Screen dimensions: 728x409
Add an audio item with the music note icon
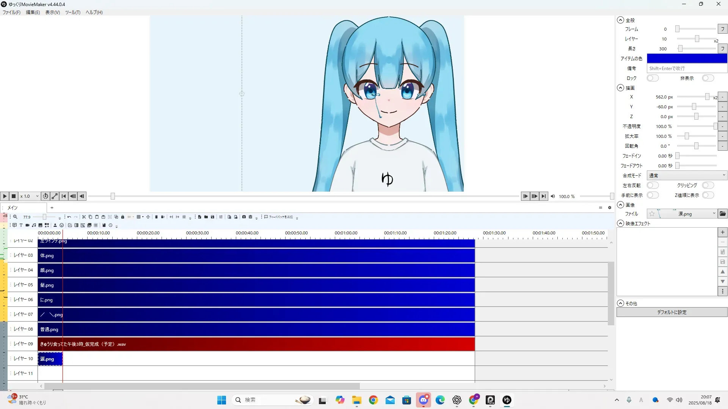[34, 225]
